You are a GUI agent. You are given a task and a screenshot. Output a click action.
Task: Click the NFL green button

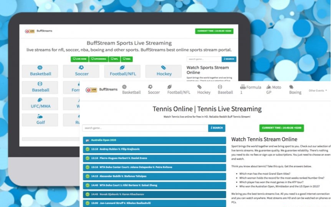[114, 59]
